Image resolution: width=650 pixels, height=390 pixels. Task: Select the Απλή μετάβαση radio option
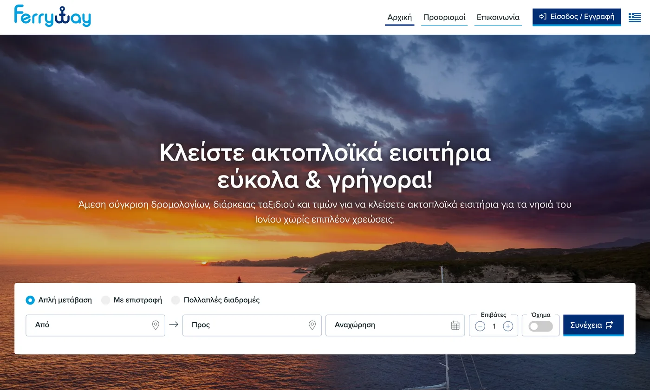point(30,300)
